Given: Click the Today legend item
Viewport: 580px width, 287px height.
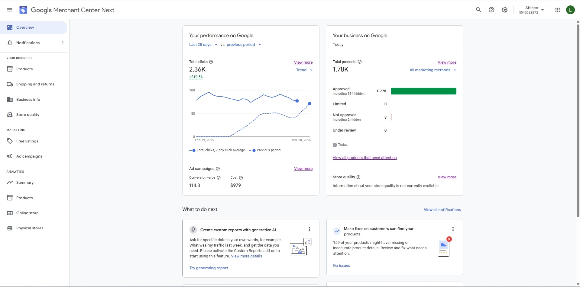Looking at the screenshot, I should pyautogui.click(x=340, y=145).
